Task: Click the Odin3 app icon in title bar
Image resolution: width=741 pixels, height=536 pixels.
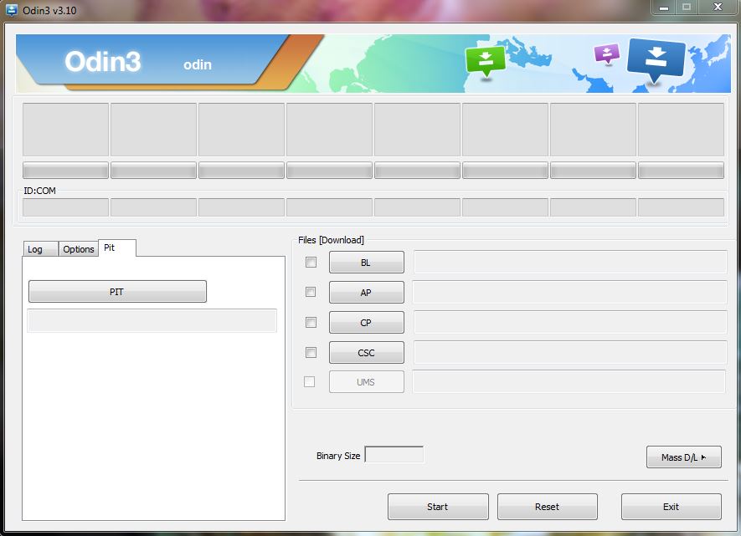Action: (11, 10)
